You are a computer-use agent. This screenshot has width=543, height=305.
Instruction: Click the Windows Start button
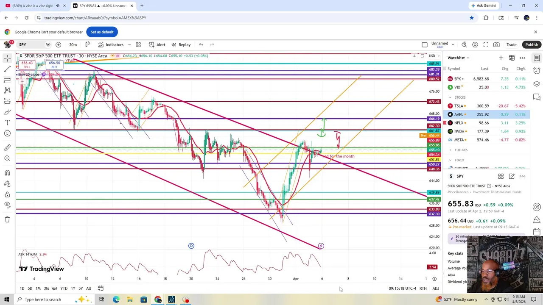[x=7, y=299]
